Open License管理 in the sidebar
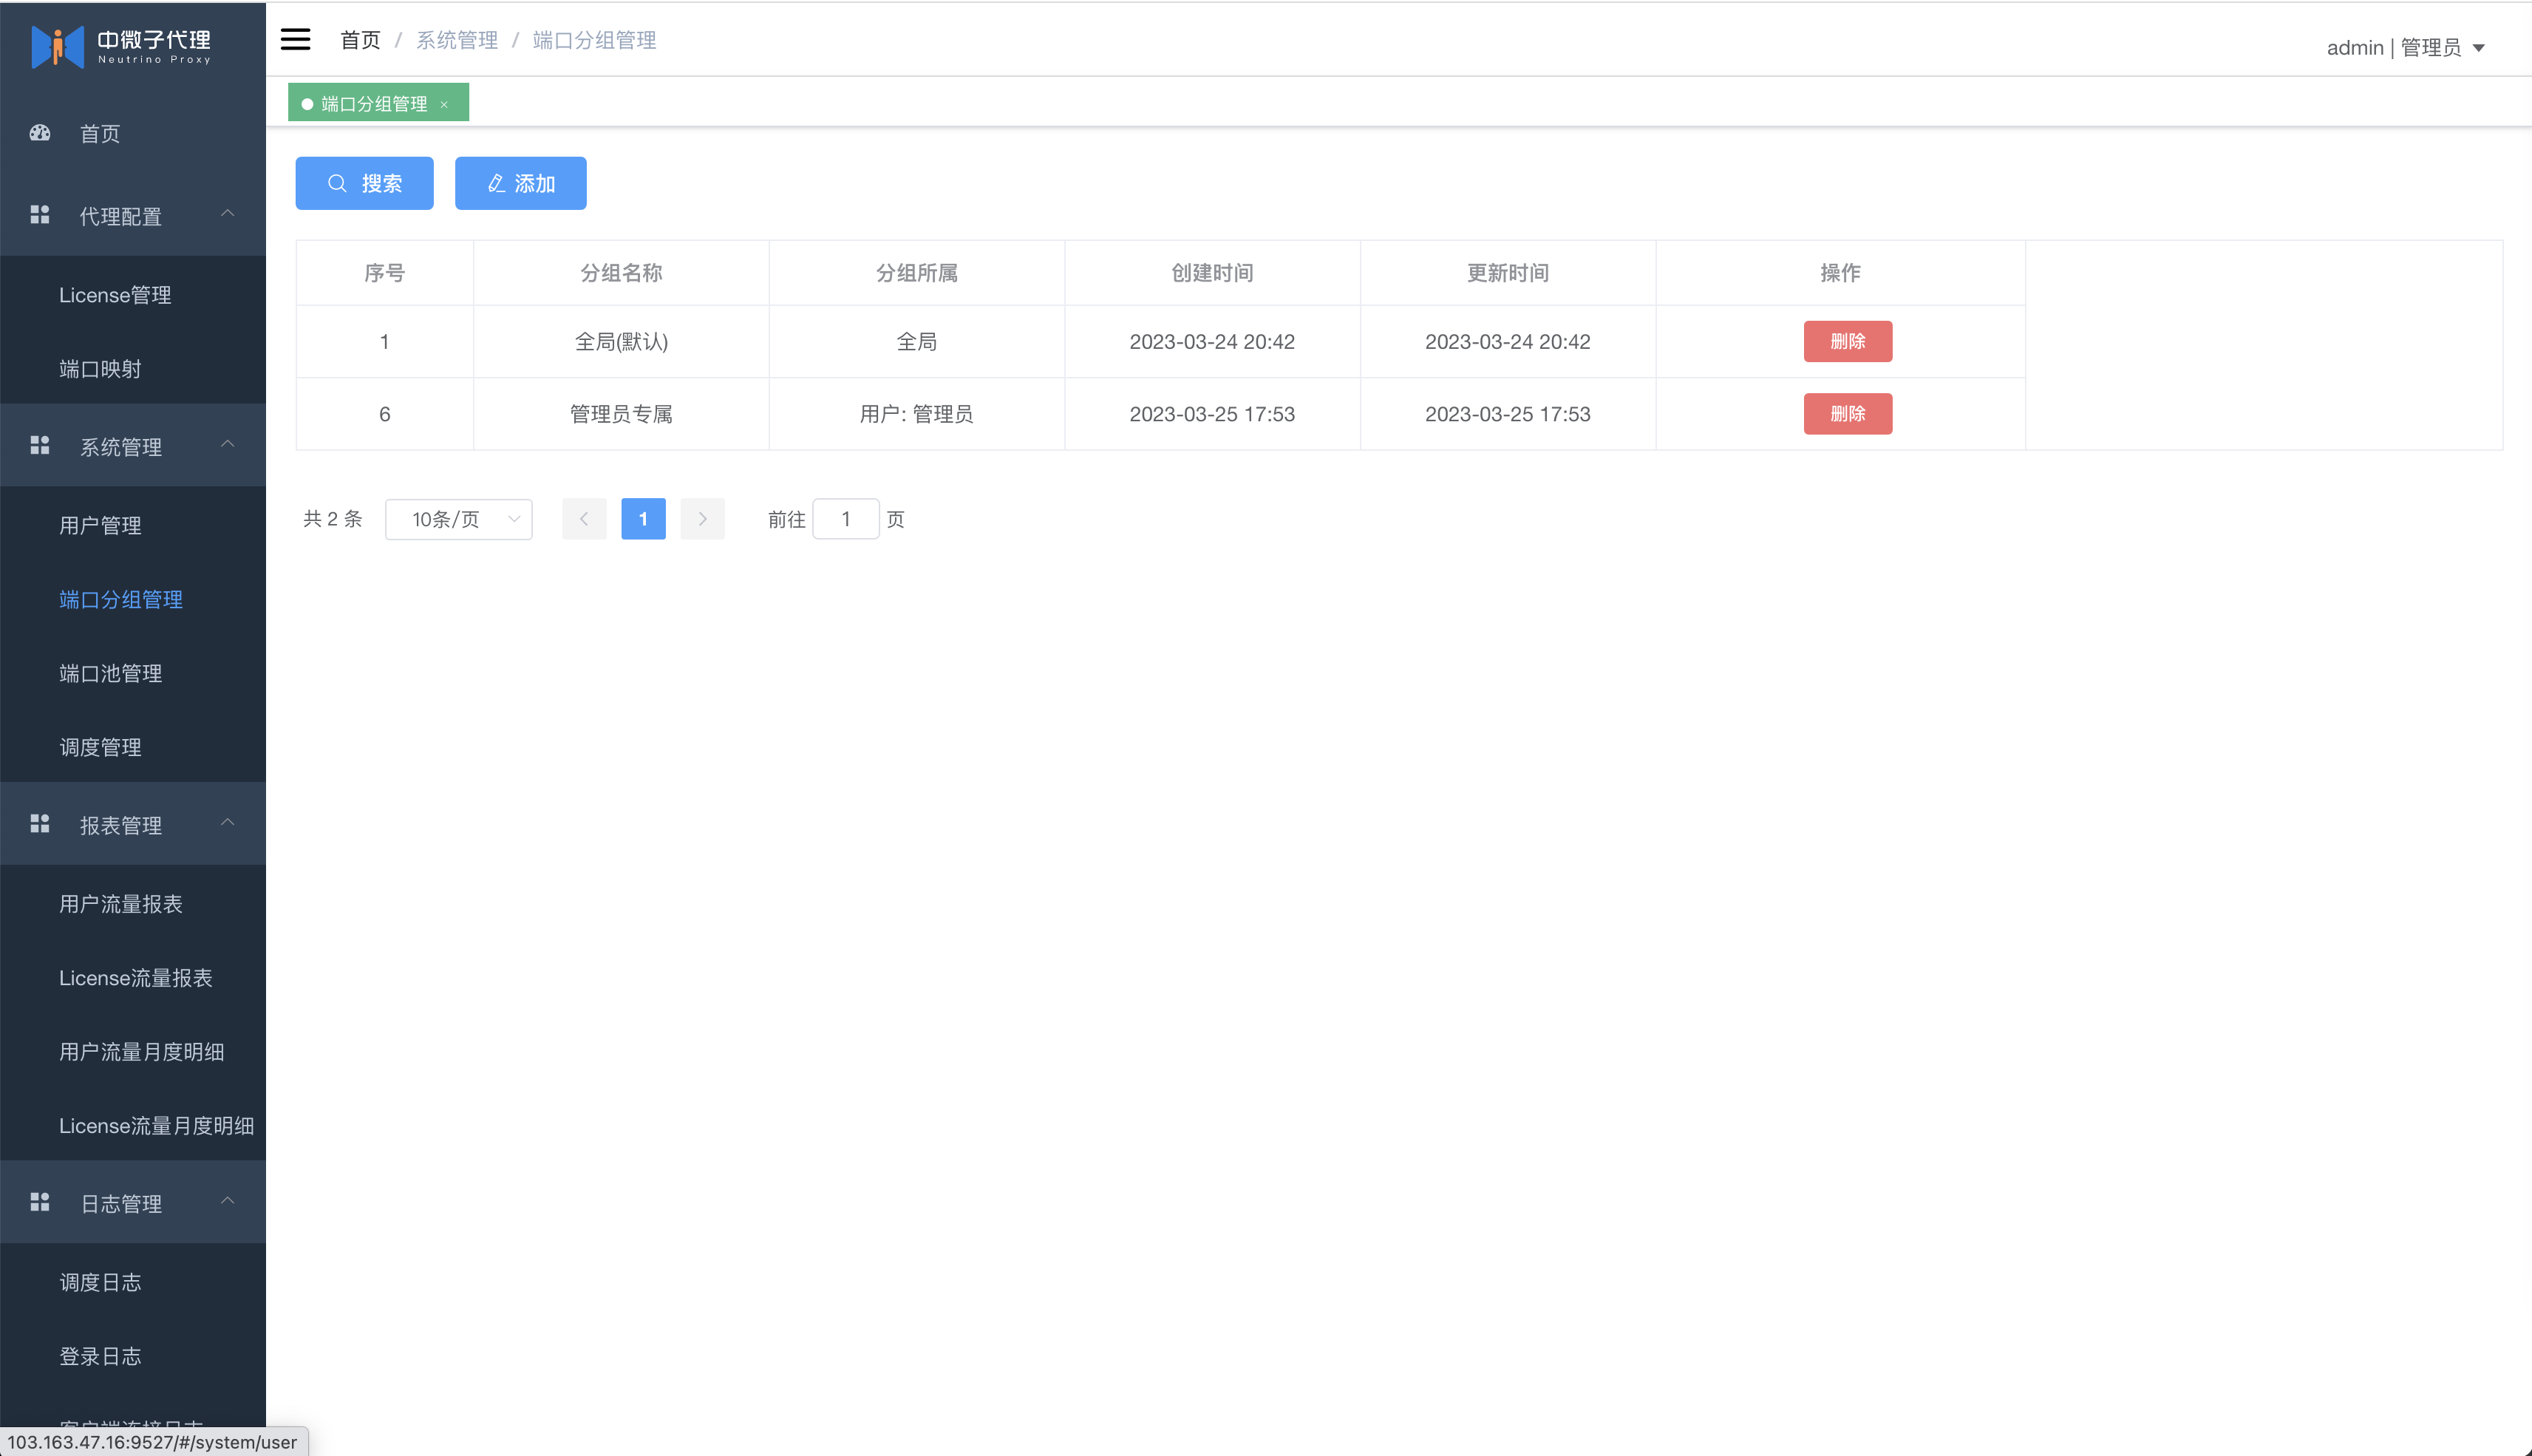The image size is (2532, 1456). click(x=133, y=295)
